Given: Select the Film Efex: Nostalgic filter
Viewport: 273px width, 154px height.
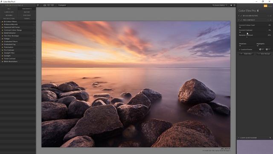Looking at the screenshot, I should click(12, 36).
